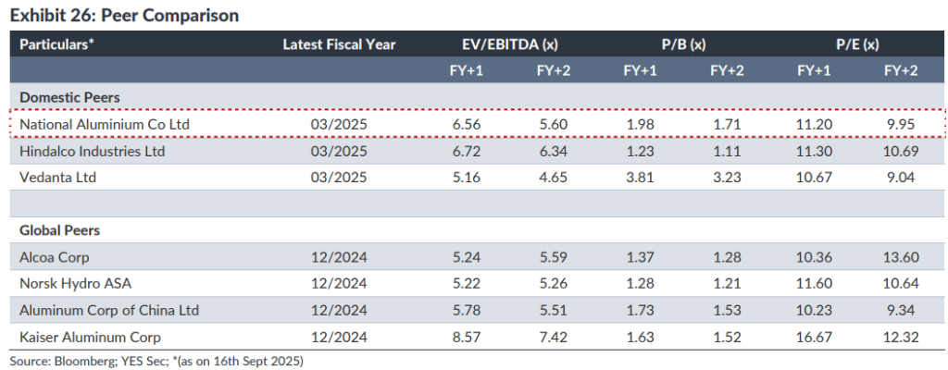Select Kaiser Aluminum EV/EBITDA value 8.57
Viewport: 948px width, 370px height.
click(x=467, y=337)
